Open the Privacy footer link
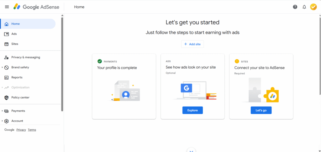The width and height of the screenshot is (321, 152). (x=21, y=130)
